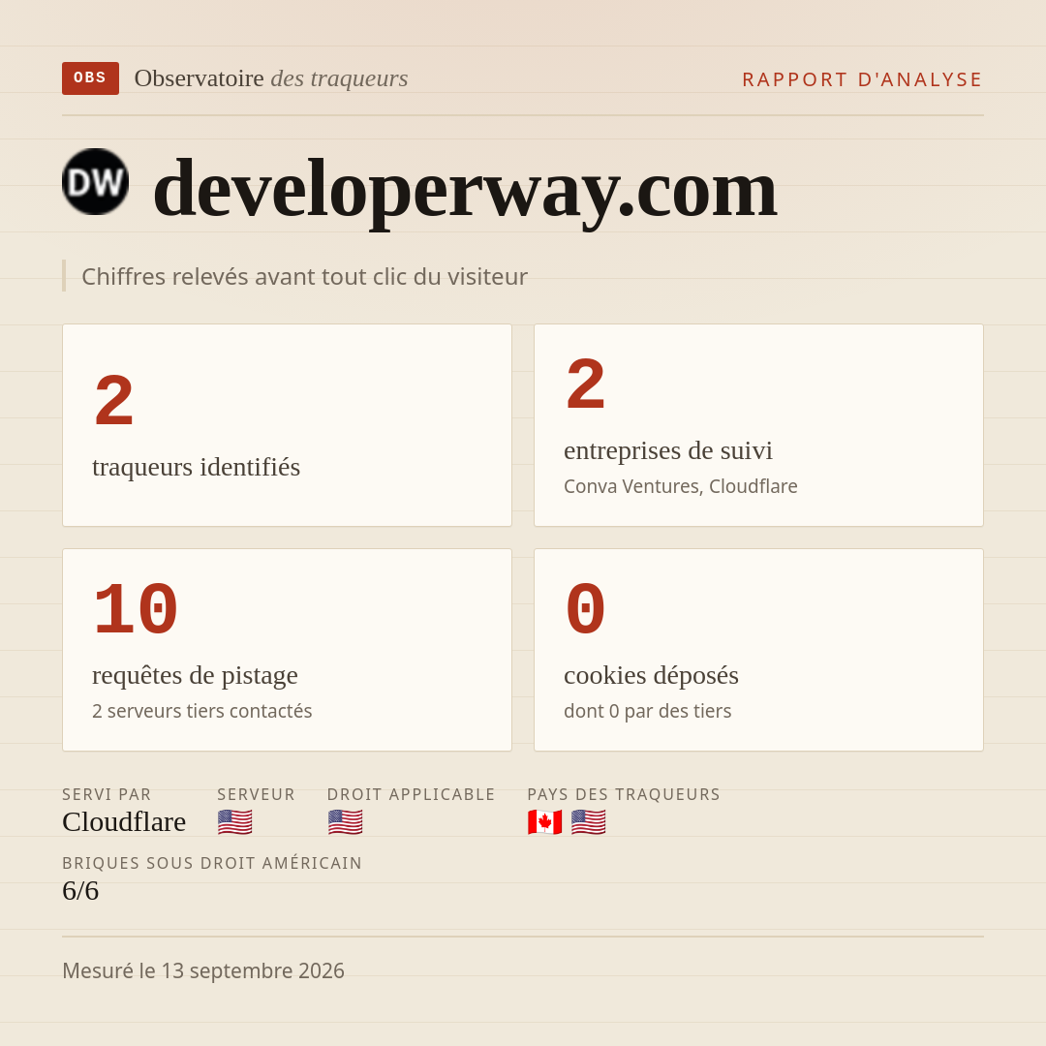Image resolution: width=1046 pixels, height=1046 pixels.
Task: Click the Serveur label
Action: 256,794
